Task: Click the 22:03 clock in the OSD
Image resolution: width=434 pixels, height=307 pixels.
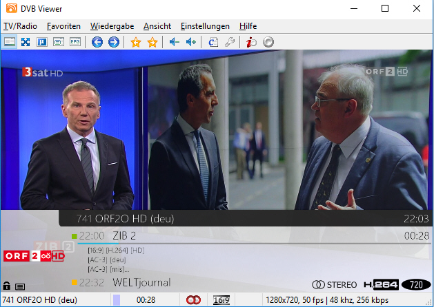Action: 416,219
